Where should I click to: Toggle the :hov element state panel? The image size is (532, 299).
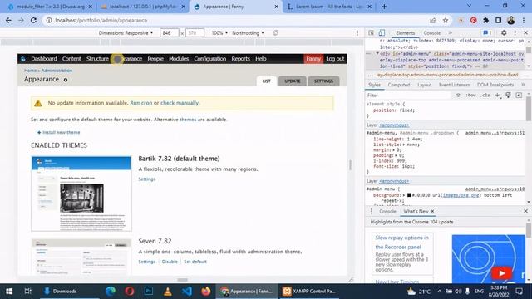coord(470,96)
